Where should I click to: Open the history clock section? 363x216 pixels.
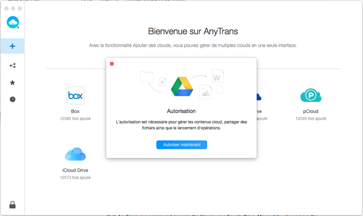point(12,99)
